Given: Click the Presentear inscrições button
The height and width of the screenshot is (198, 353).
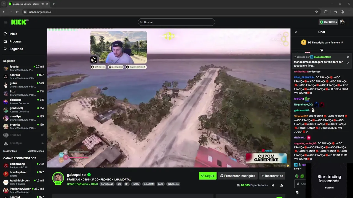Looking at the screenshot, I should [x=237, y=176].
